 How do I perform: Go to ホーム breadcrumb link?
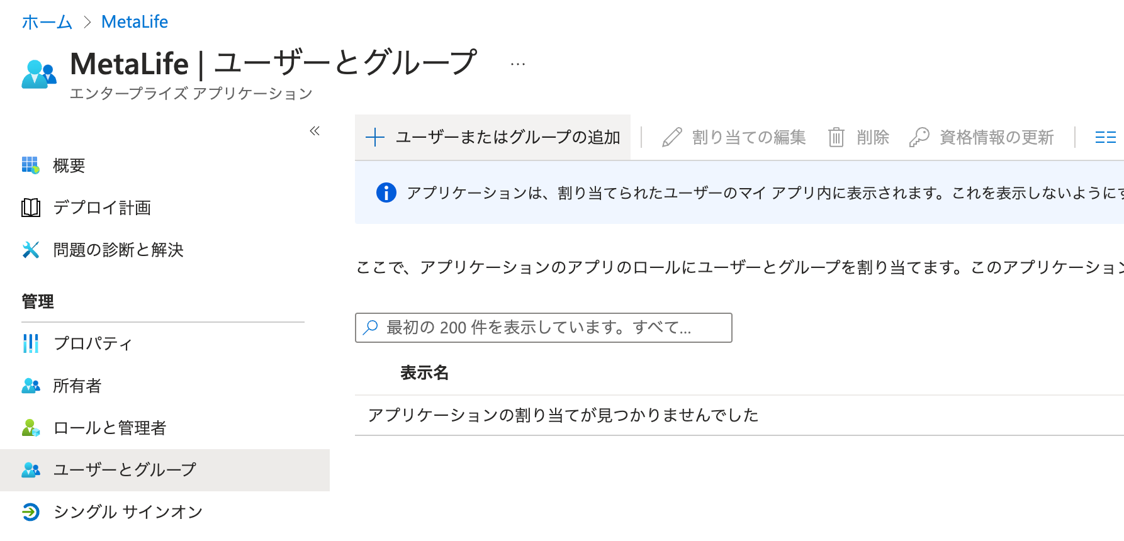pos(47,22)
